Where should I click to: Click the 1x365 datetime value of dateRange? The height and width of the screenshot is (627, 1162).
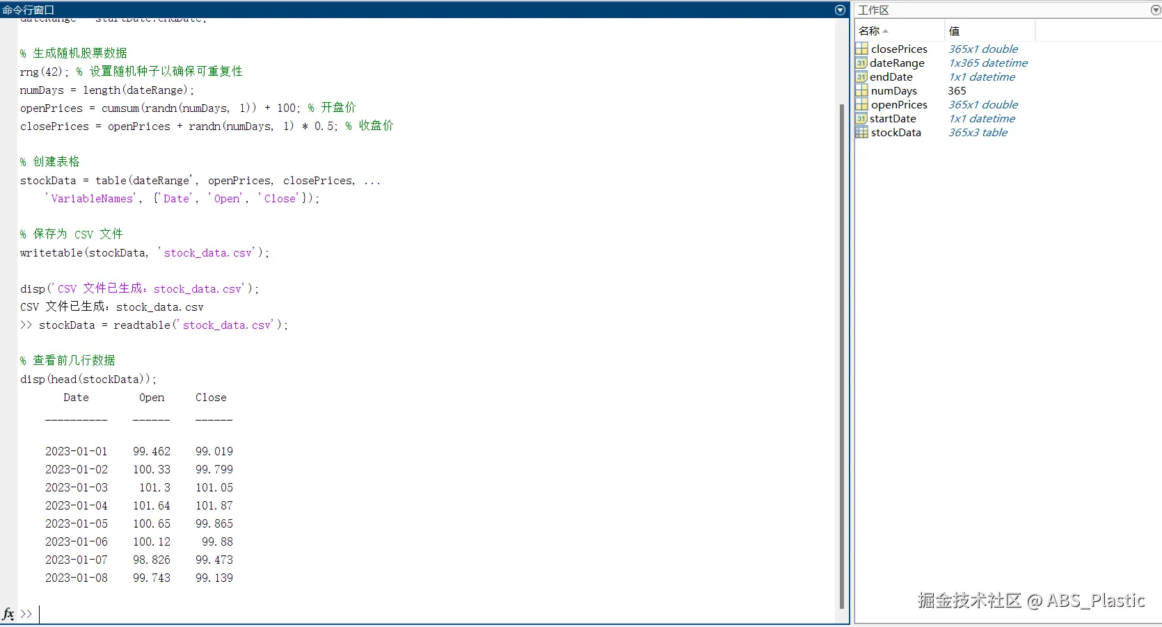988,63
